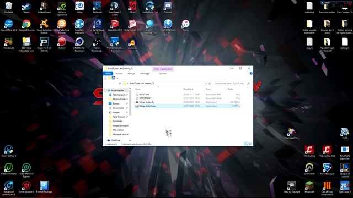353x198 pixels.
Task: Launch GeForce Experience from the desktop
Action: 62,9
